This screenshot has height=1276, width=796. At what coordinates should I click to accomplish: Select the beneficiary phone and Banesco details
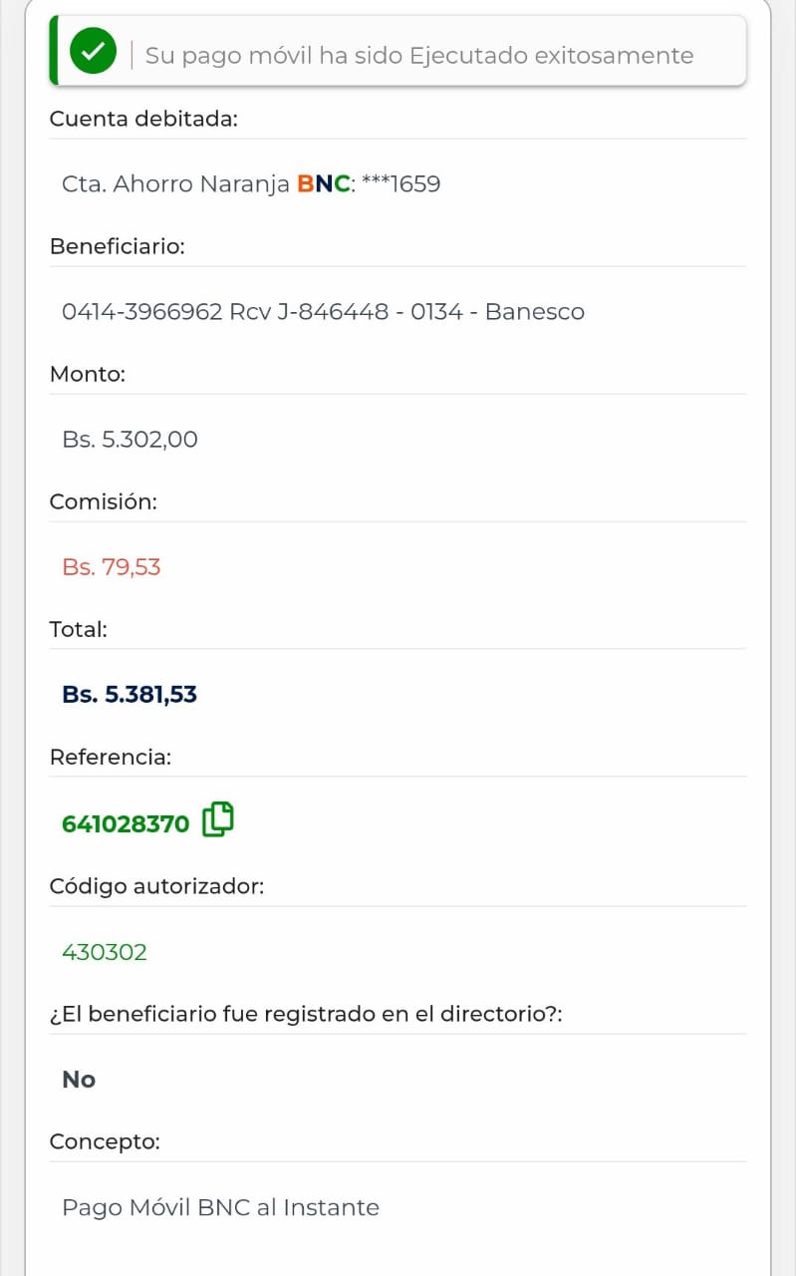coord(323,312)
